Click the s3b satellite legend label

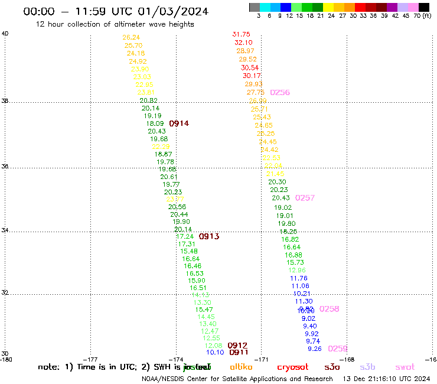pos(367,367)
